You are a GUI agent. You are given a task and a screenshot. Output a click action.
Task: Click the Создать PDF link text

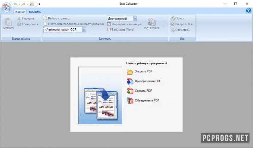pos(143,91)
